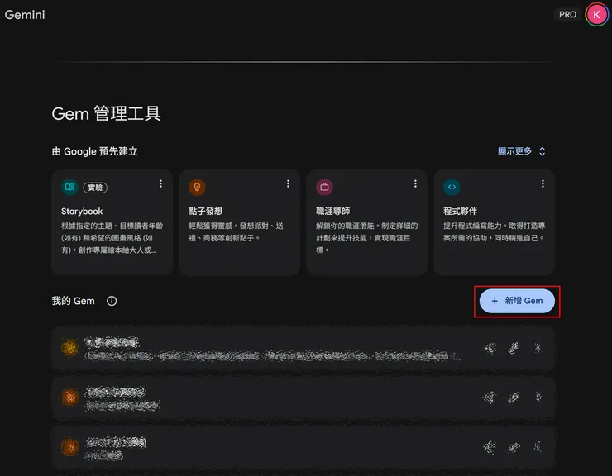
Task: Click the lightbulb icon of 點子發想
Action: click(197, 188)
